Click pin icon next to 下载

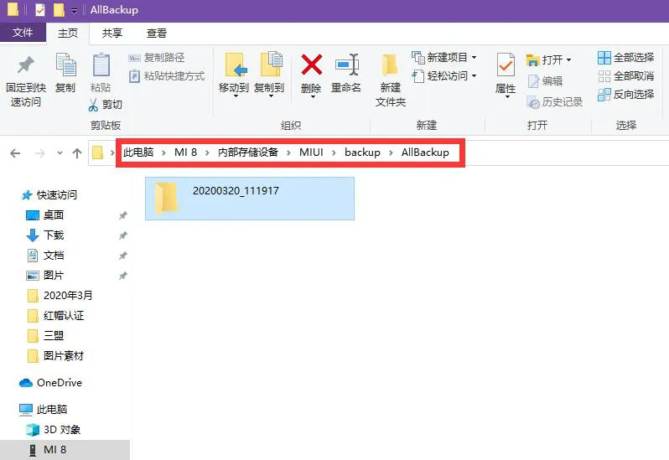tap(123, 235)
